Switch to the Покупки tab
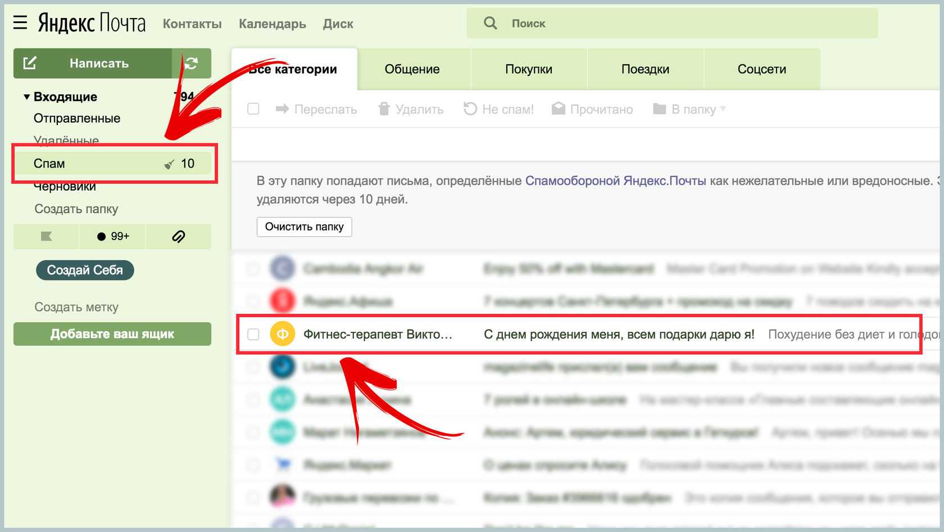944x532 pixels. coord(529,69)
